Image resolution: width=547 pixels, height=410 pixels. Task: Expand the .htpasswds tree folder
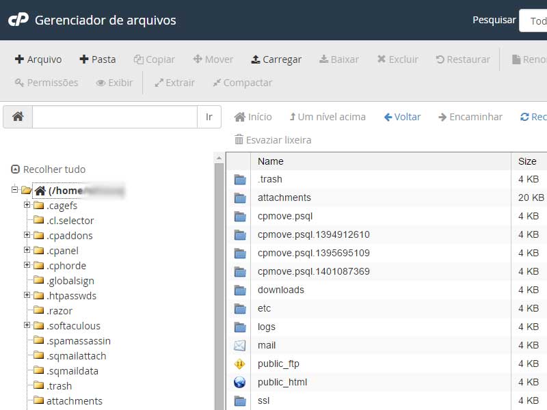[x=27, y=295]
